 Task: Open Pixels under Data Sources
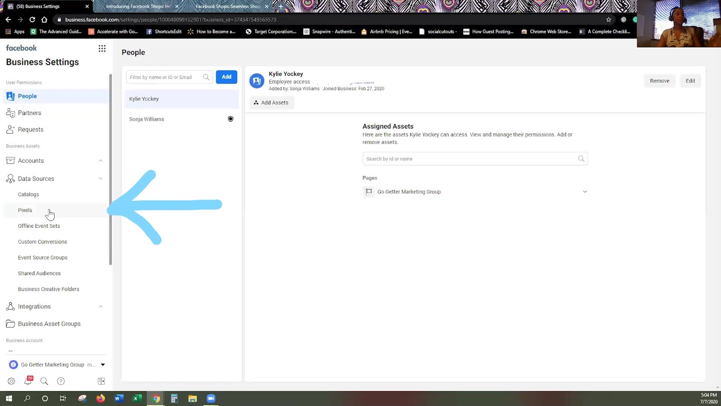25,210
